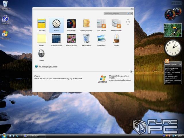Screen dimensions: 184x138
Task: Click the Gadget Gallery taskbar button
Action: tap(34, 136)
